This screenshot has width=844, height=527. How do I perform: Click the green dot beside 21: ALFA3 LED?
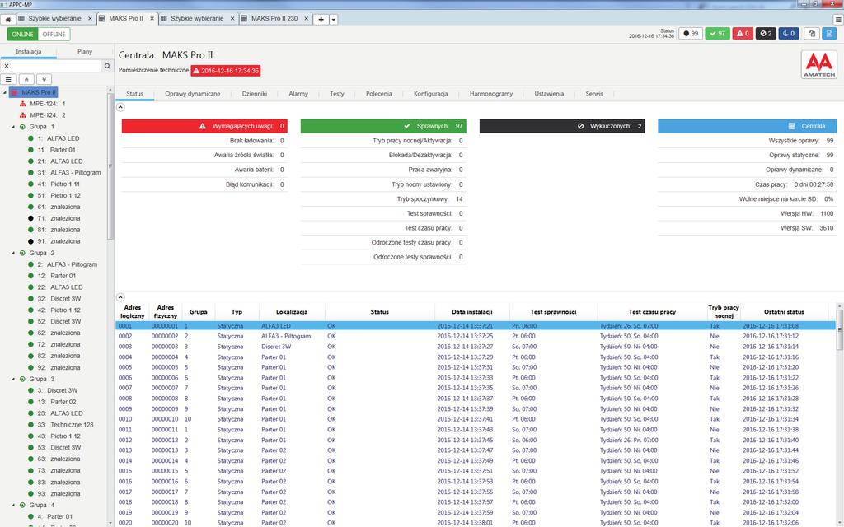[x=30, y=161]
